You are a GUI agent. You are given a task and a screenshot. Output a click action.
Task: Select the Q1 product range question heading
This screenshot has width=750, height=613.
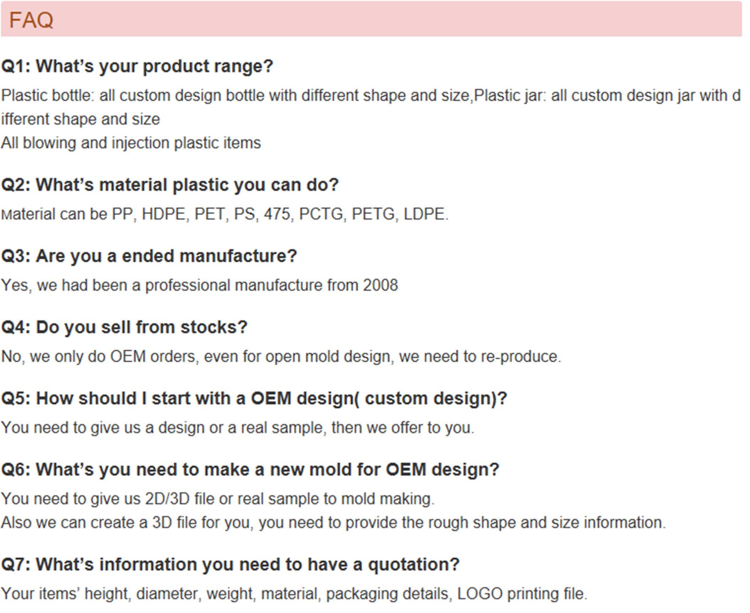pyautogui.click(x=137, y=66)
